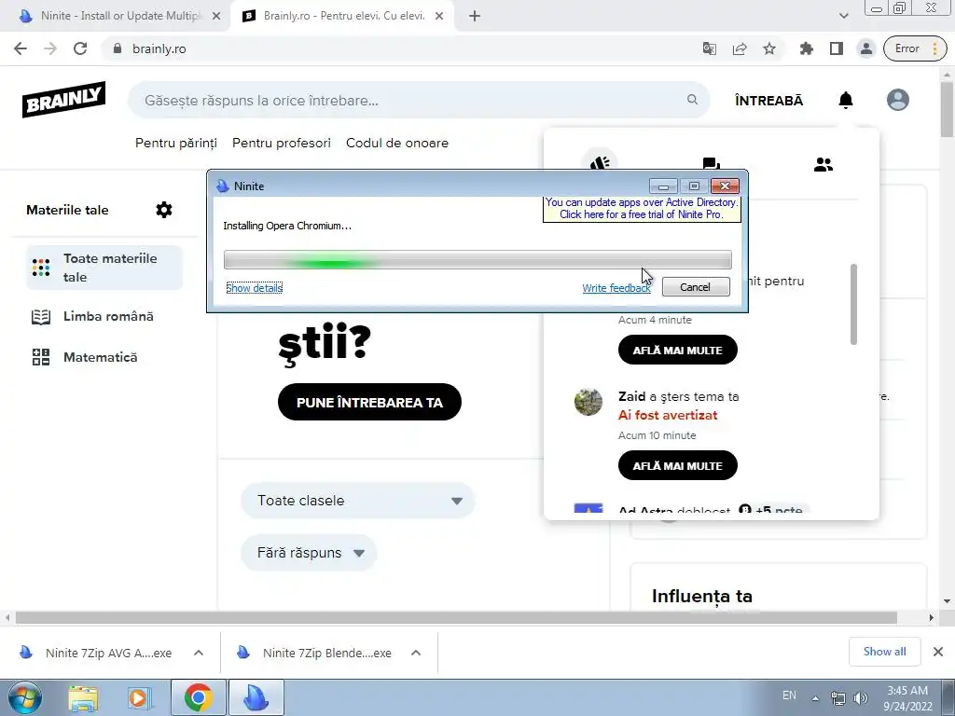Viewport: 955px width, 716px height.
Task: Click the Brainly search input field
Action: tap(419, 101)
